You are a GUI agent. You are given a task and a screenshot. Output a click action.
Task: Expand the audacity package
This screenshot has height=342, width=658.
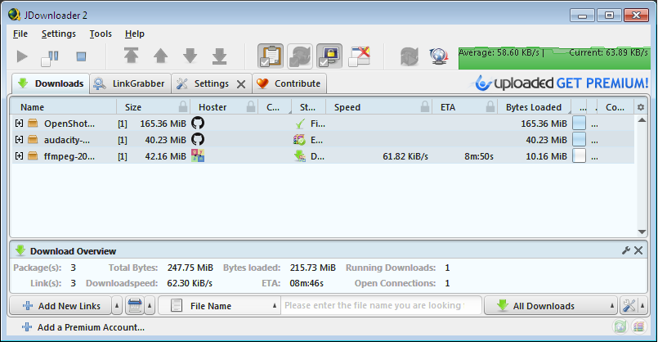(19, 139)
